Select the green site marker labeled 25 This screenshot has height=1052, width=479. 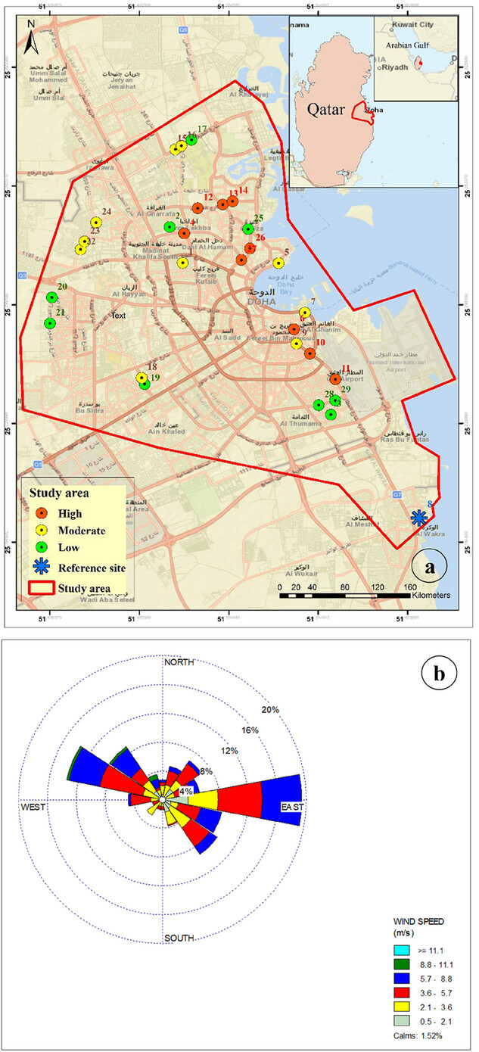(x=247, y=229)
